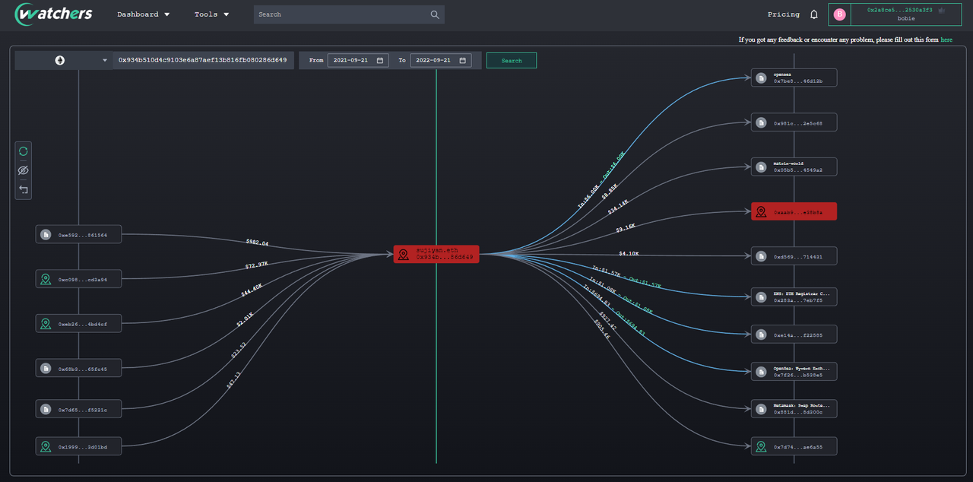Select the opensea address node
Image resolution: width=973 pixels, height=482 pixels.
(794, 78)
